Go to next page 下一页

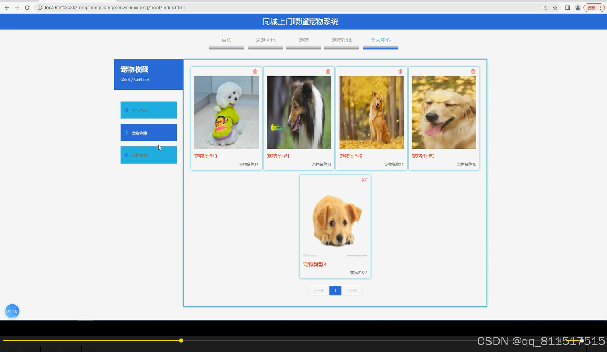(352, 291)
